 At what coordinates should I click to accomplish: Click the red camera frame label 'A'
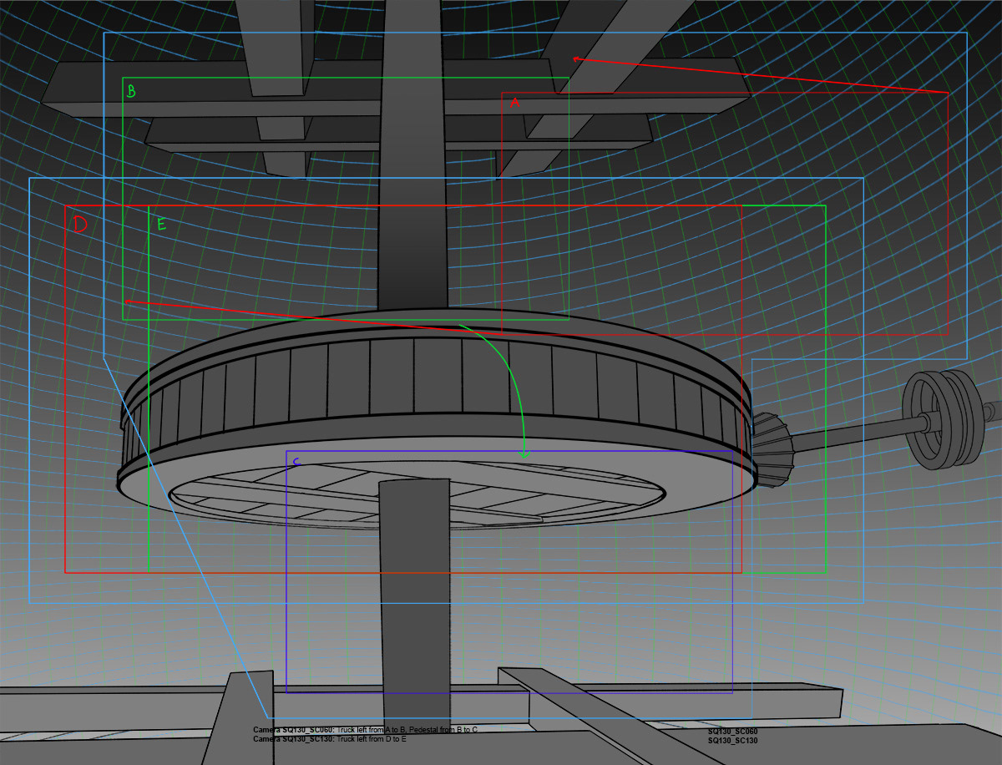point(515,102)
